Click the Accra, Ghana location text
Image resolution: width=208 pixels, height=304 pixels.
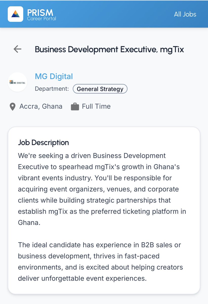pyautogui.click(x=41, y=106)
